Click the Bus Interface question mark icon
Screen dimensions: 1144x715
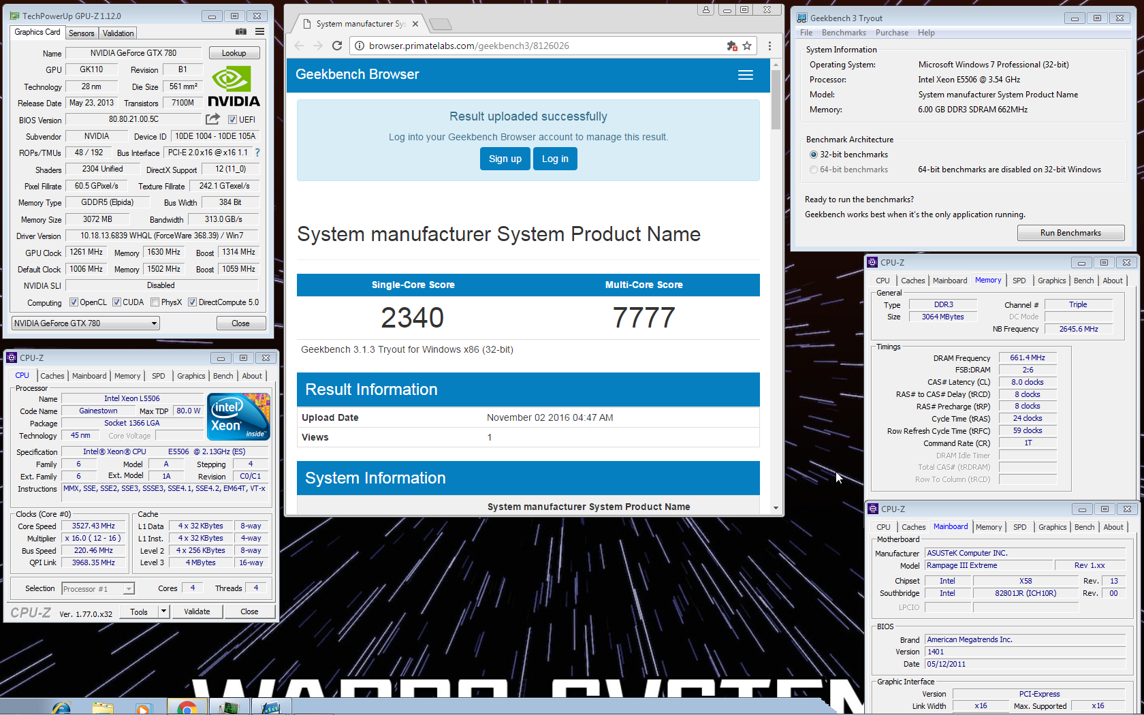tap(257, 153)
